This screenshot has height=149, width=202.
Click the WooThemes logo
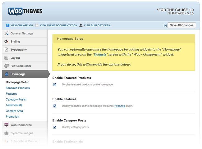tap(25, 11)
